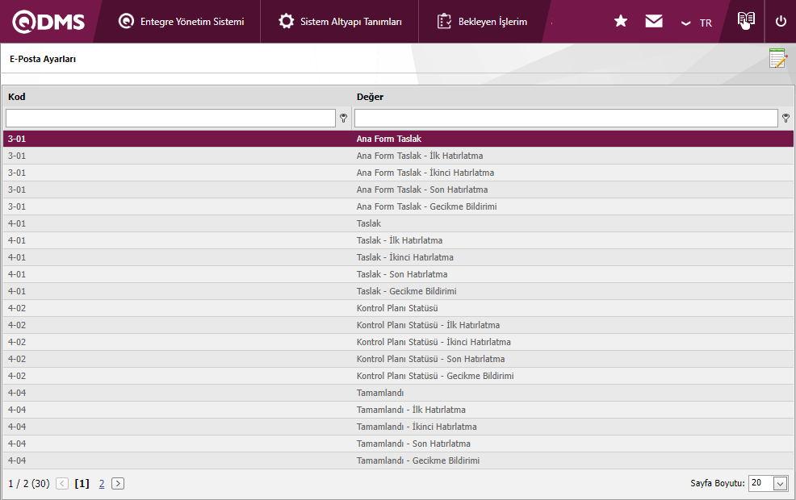This screenshot has width=796, height=500.
Task: Open the mail envelope icon
Action: [x=654, y=22]
